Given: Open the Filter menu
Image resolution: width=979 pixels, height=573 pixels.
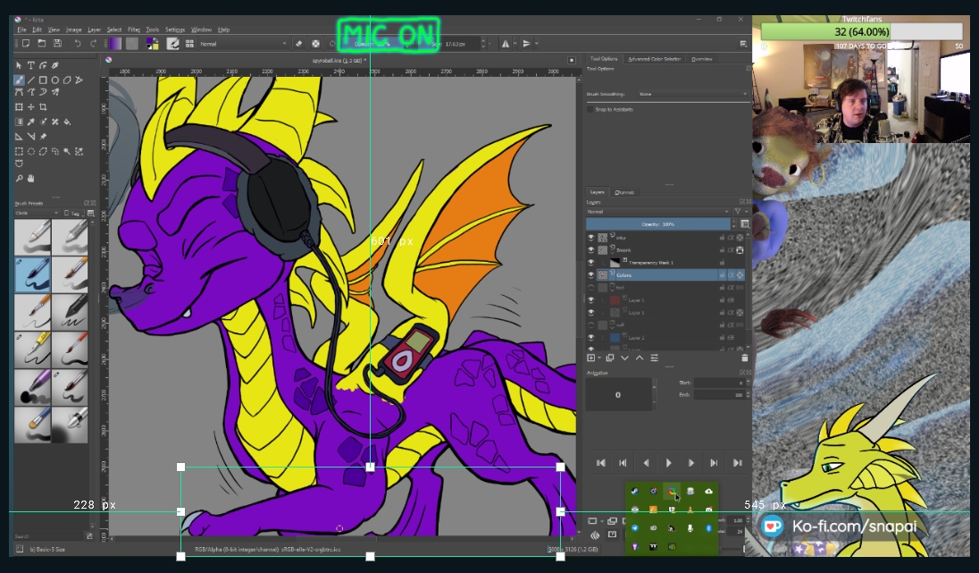Looking at the screenshot, I should (134, 29).
